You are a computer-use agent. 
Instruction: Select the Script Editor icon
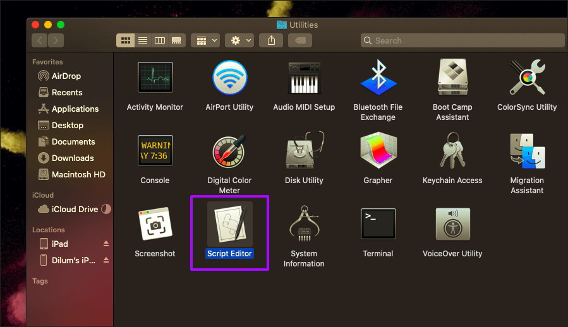coord(229,224)
